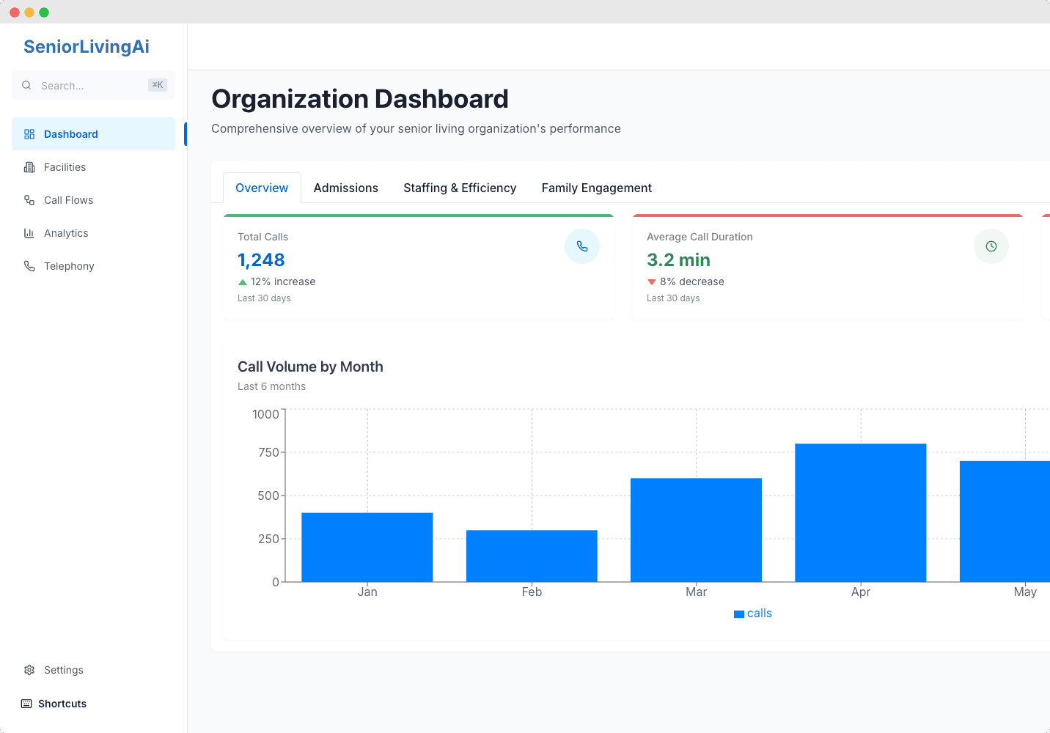Select the Family Engagement tab
Screen dimensions: 1050x733
597,188
